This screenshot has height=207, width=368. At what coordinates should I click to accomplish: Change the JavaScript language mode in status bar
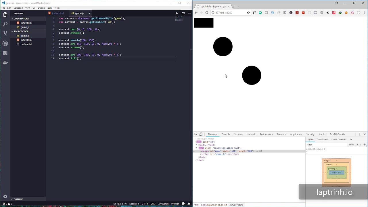click(163, 204)
